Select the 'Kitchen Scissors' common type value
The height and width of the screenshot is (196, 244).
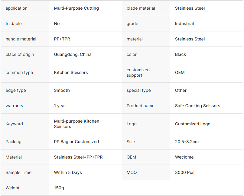click(71, 72)
